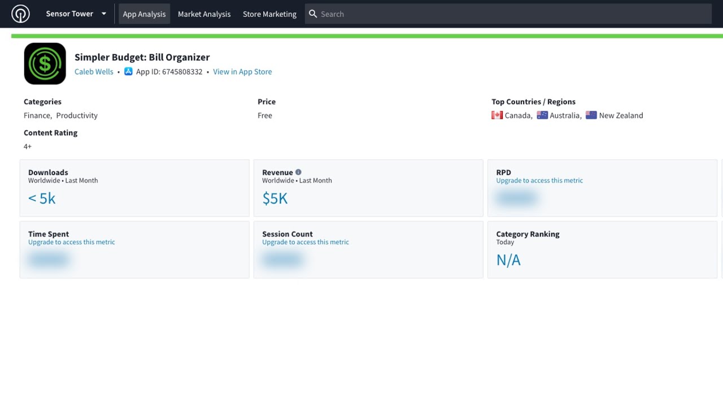Click the New Zealand flag icon
Viewport: 723px width, 407px height.
pos(591,115)
